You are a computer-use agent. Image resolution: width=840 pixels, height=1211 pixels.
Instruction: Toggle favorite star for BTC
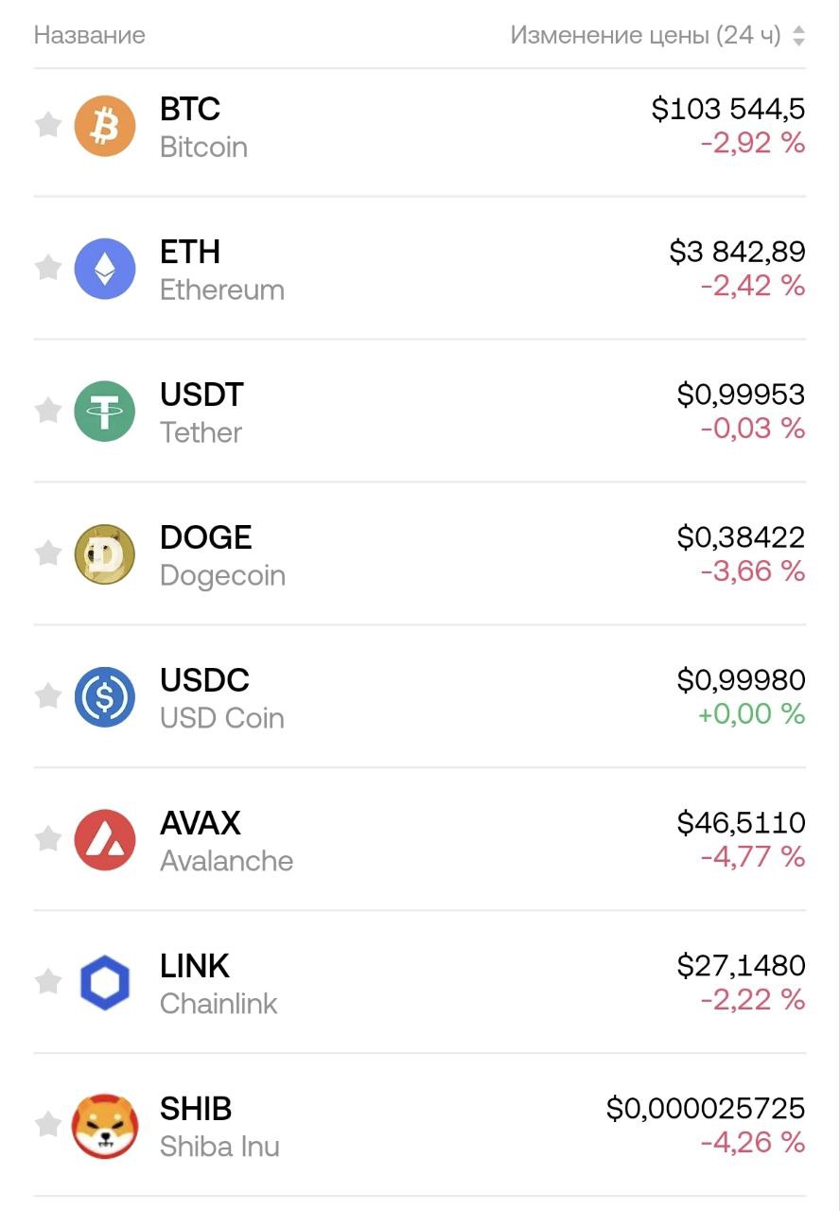click(48, 125)
